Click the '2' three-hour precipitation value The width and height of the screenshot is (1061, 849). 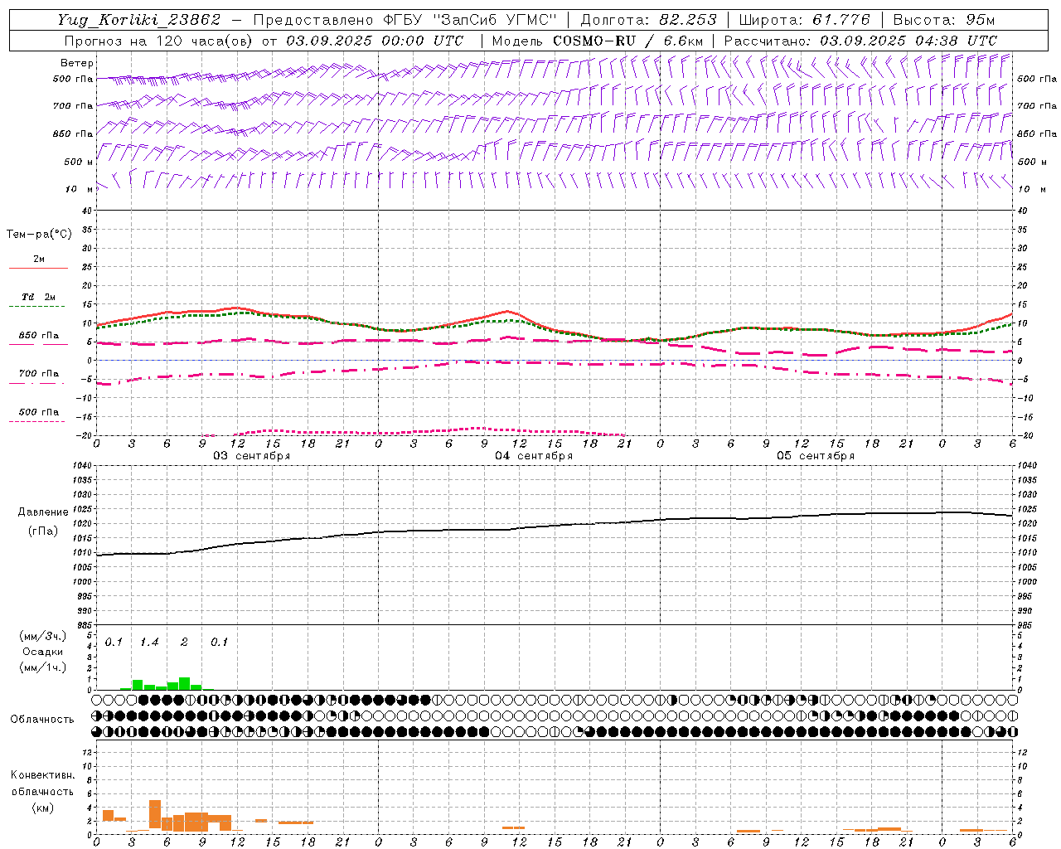pos(184,642)
